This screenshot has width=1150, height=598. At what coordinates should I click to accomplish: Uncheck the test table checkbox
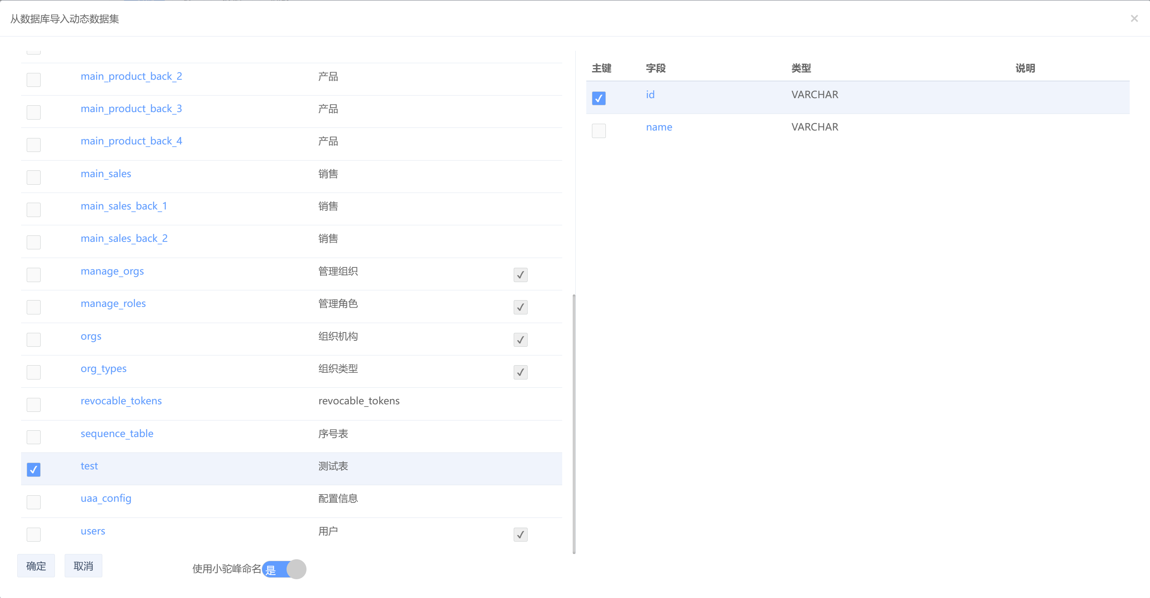tap(33, 469)
